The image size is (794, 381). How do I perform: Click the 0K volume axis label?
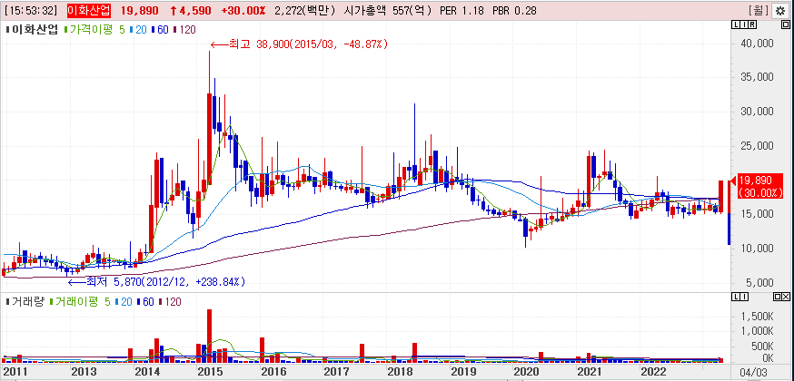point(767,357)
